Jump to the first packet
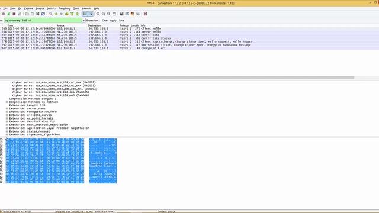 72,14
